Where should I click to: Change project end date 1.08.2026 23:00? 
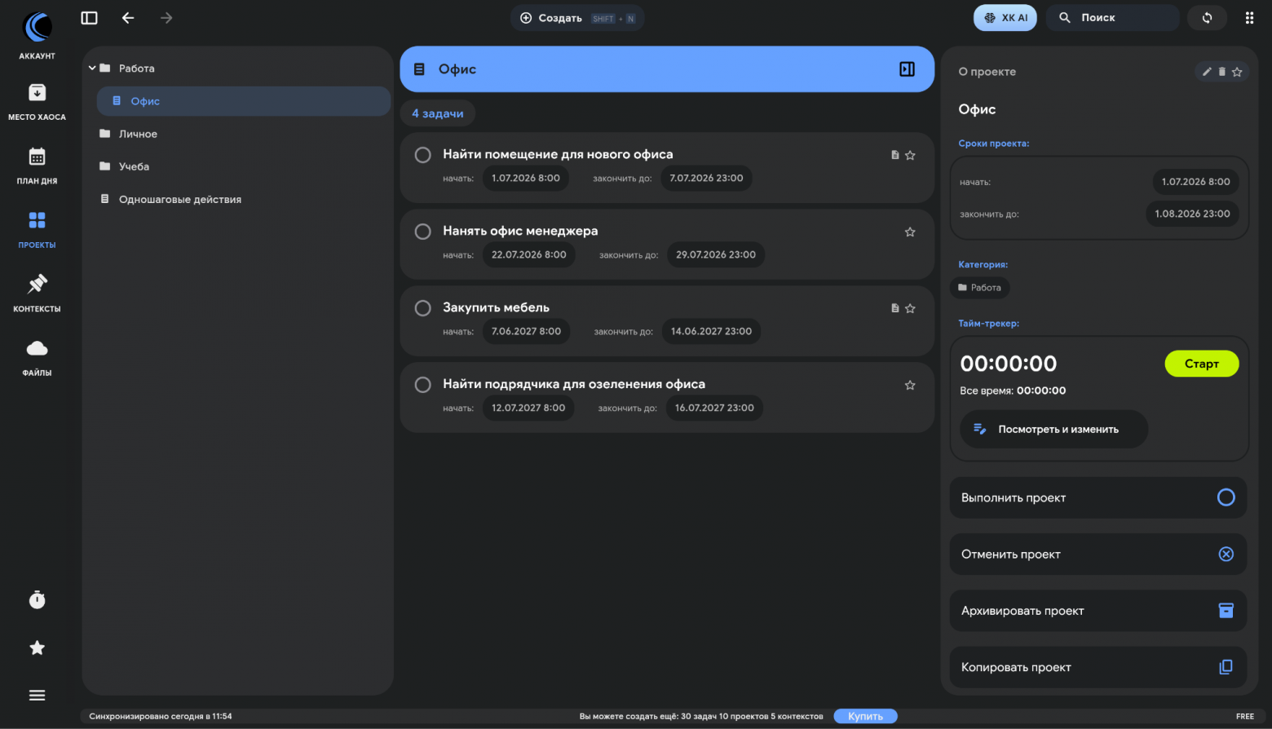1192,214
